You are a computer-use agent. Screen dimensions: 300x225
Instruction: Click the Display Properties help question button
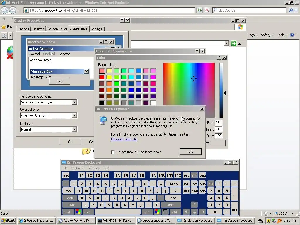tap(122, 21)
